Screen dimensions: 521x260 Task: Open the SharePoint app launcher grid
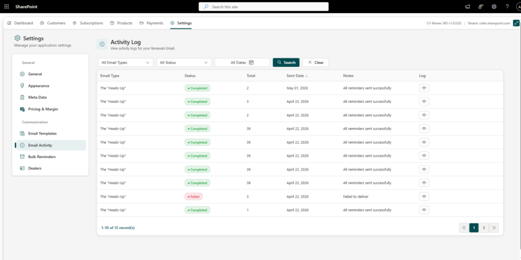coord(7,7)
